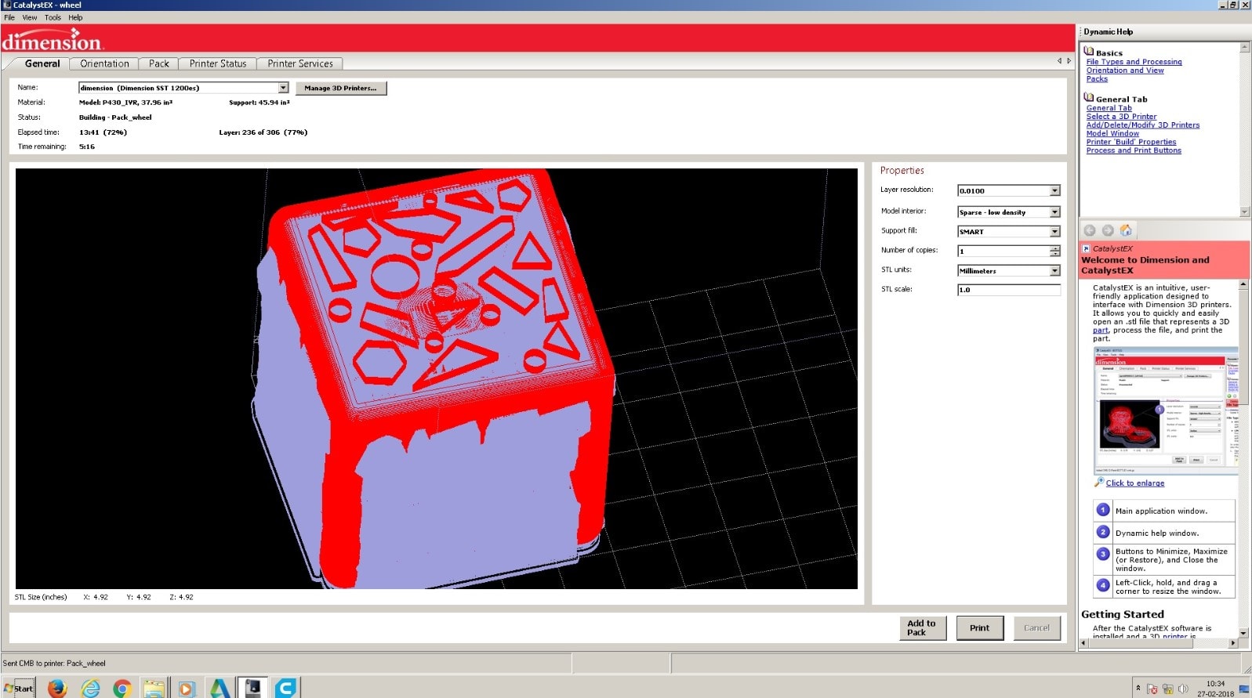This screenshot has width=1252, height=698.
Task: Click the Add to Pack button
Action: 922,627
